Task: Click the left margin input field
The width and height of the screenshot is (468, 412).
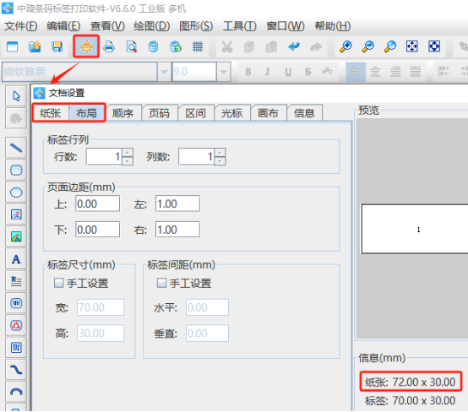Action: click(177, 203)
